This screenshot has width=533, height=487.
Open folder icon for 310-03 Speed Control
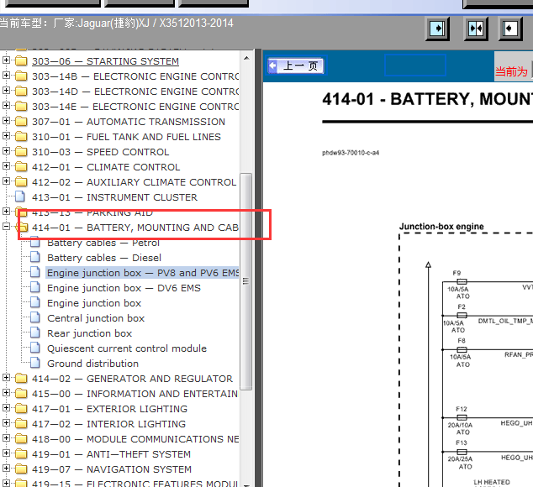[21, 151]
